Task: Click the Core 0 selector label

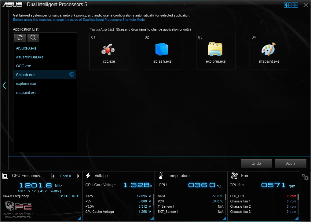Action: [65, 176]
